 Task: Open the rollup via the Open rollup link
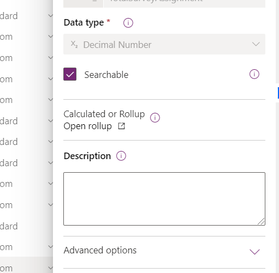(87, 126)
